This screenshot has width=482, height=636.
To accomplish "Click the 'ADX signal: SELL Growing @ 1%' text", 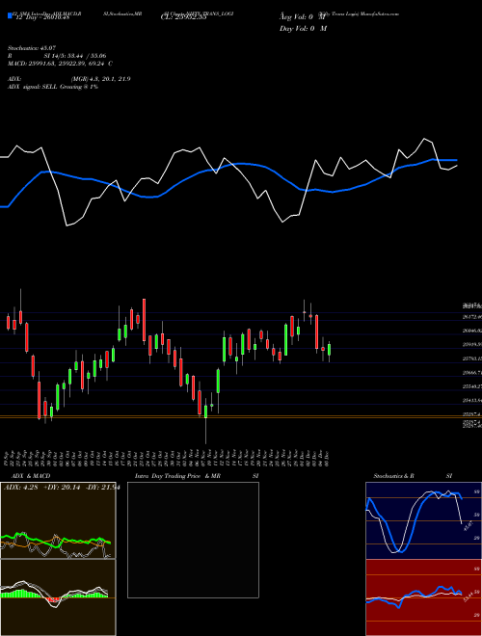I will click(x=53, y=87).
